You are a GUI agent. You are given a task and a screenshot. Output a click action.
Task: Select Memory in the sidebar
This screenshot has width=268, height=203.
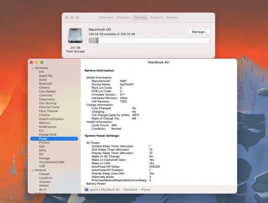[44, 123]
